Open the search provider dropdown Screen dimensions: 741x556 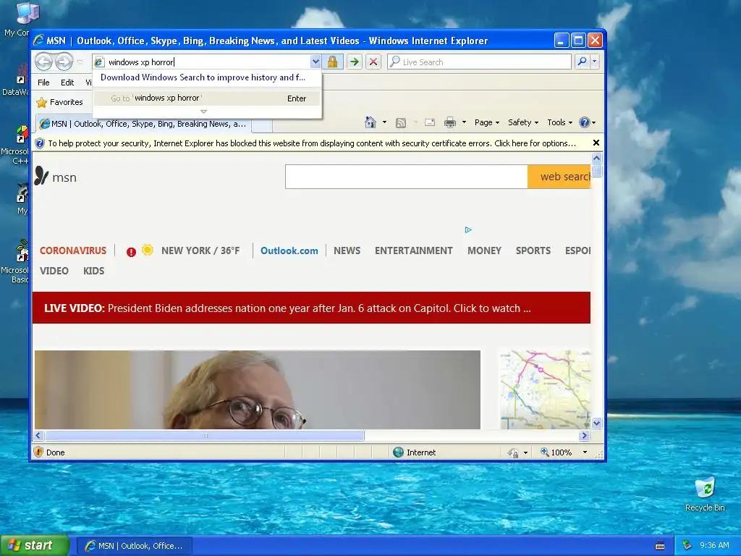[595, 62]
